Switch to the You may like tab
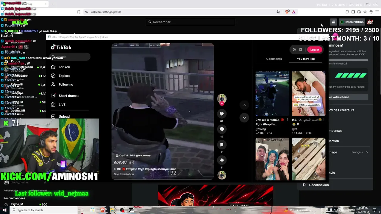Image resolution: width=381 pixels, height=214 pixels. [306, 59]
